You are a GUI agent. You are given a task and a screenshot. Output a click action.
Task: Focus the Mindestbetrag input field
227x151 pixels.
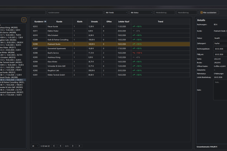coord(165,12)
